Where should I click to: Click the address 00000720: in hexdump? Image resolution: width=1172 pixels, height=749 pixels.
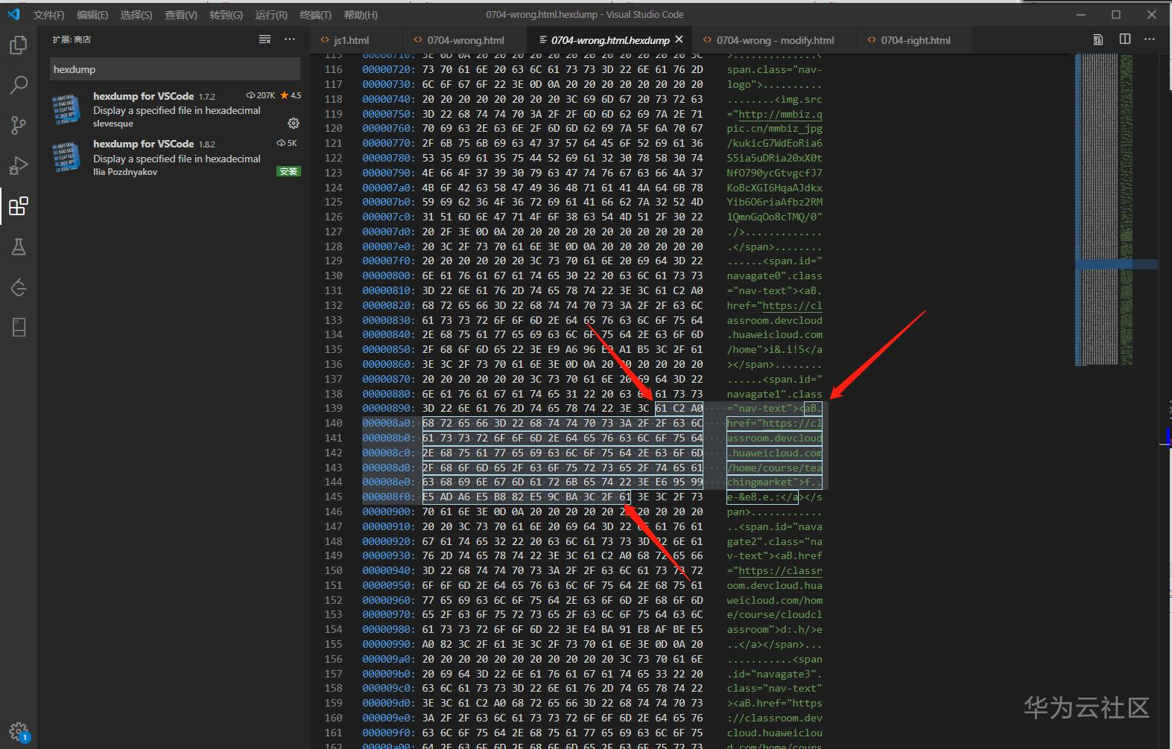pyautogui.click(x=388, y=69)
